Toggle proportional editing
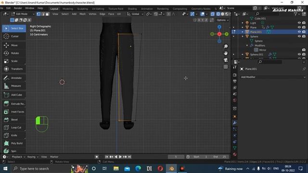 point(168,14)
